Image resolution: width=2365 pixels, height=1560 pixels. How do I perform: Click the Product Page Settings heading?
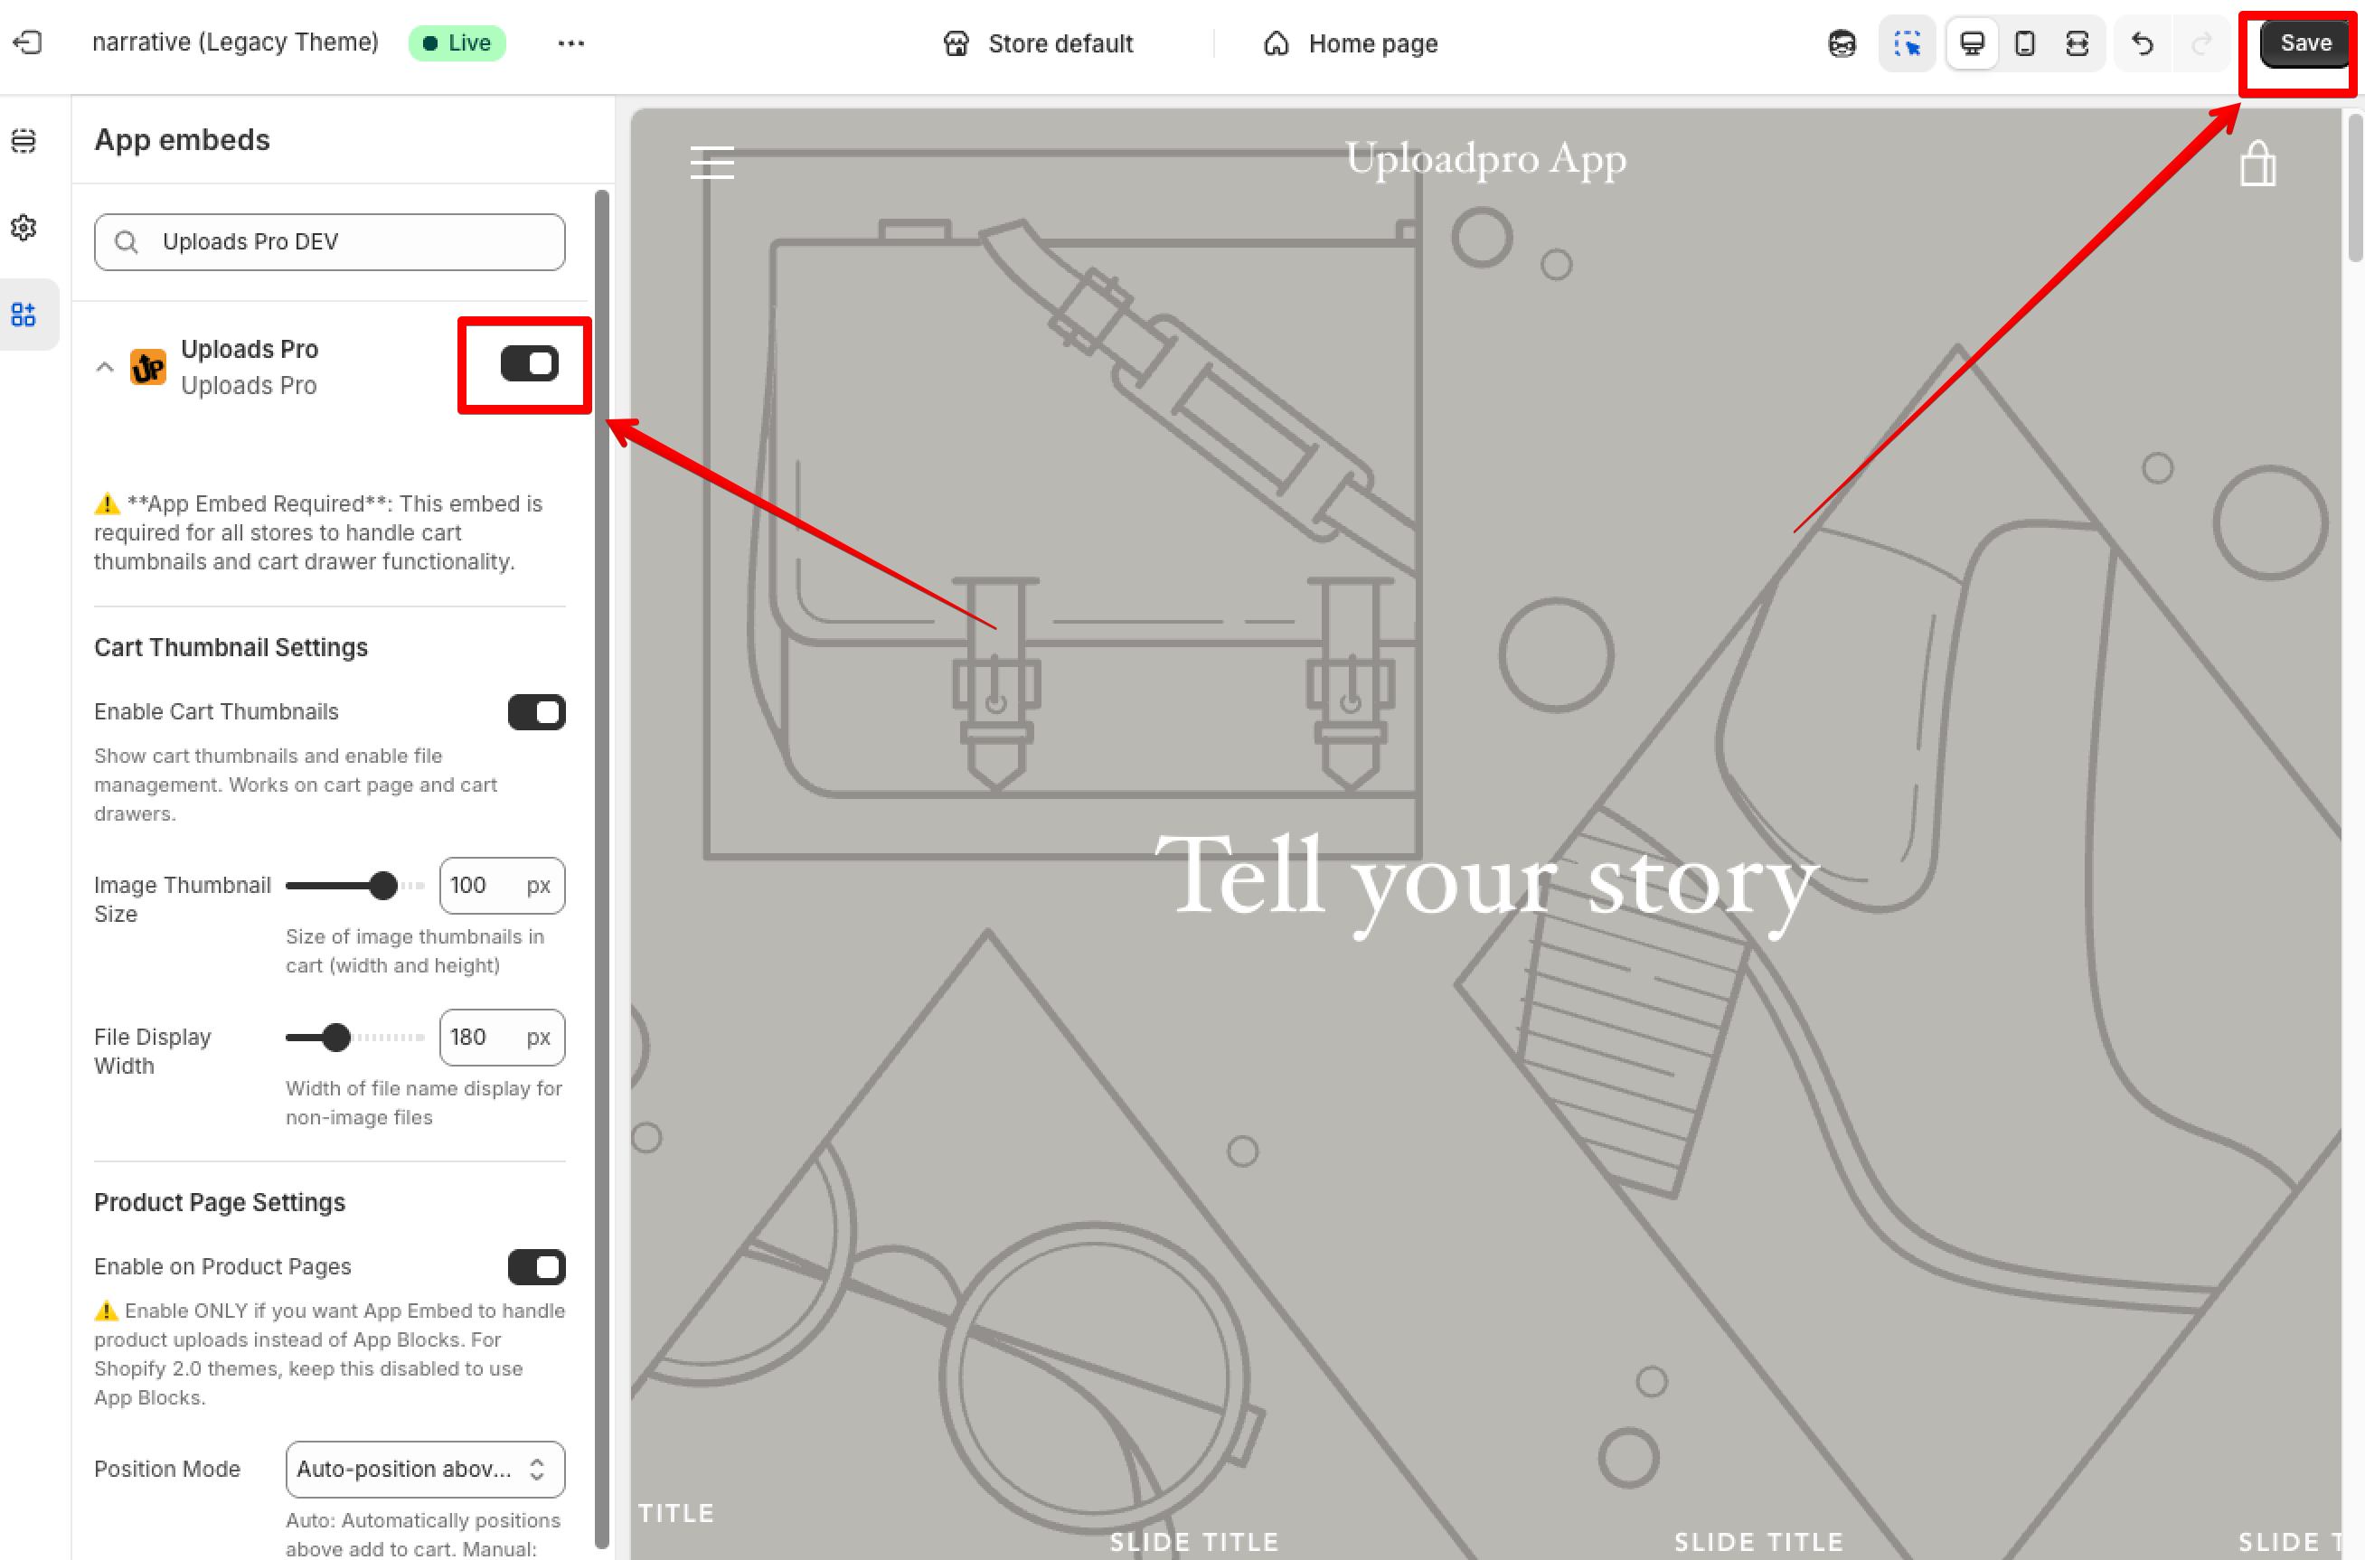point(220,1203)
